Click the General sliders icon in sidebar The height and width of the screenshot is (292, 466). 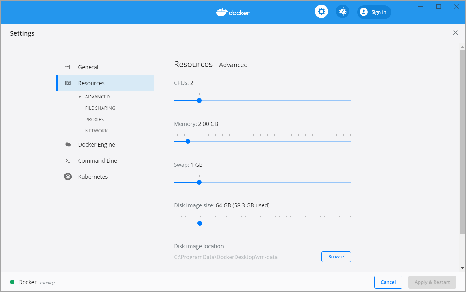coord(68,67)
